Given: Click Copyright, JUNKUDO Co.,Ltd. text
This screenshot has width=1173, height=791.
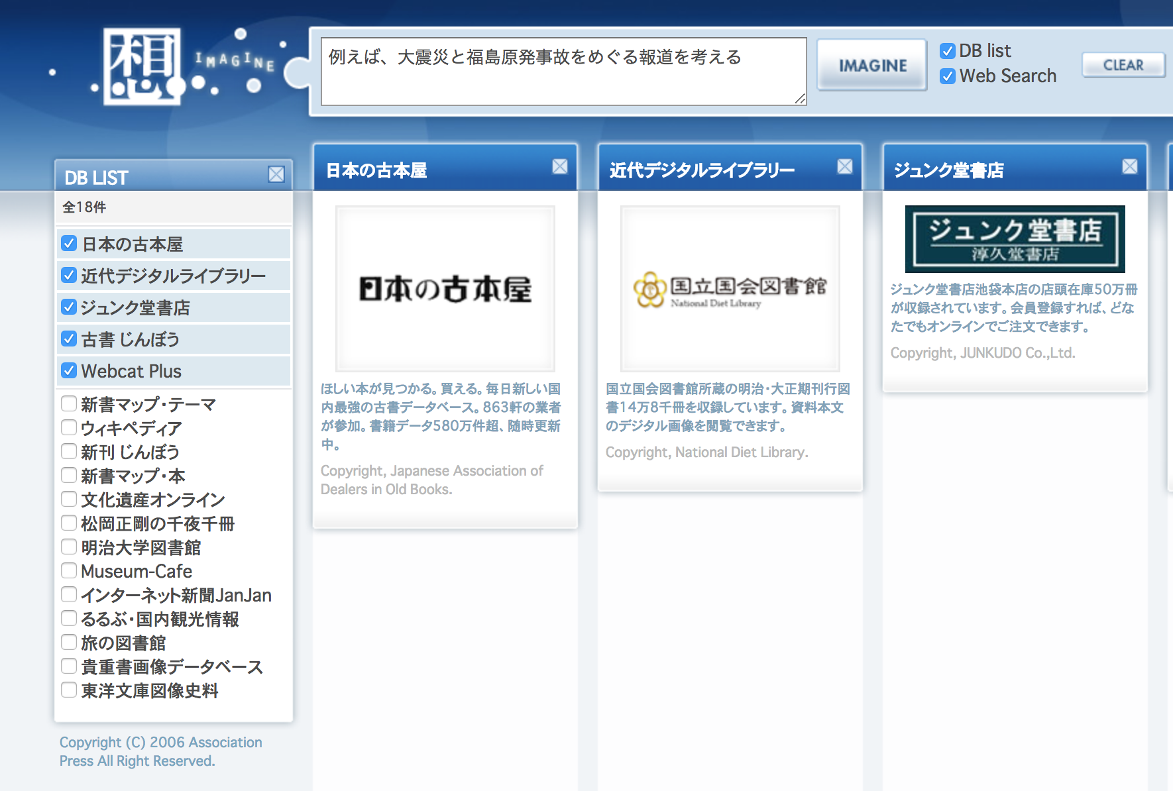Looking at the screenshot, I should pos(983,353).
